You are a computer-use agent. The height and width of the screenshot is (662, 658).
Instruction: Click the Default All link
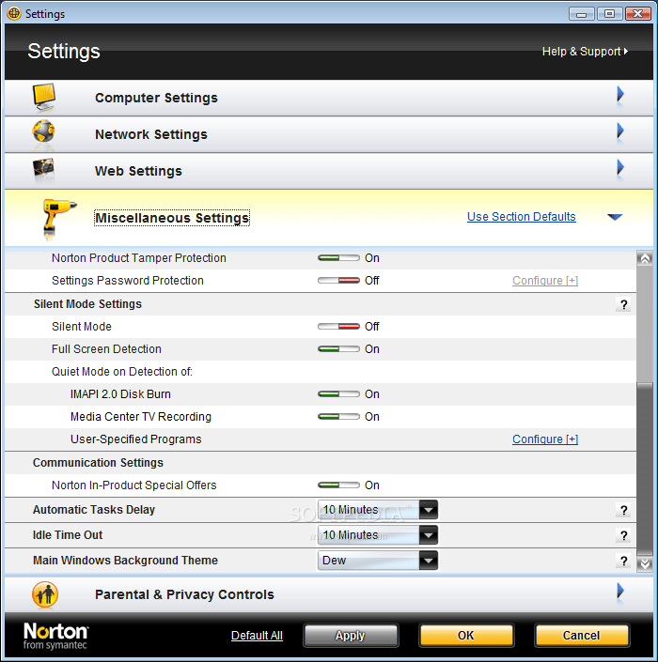[257, 636]
